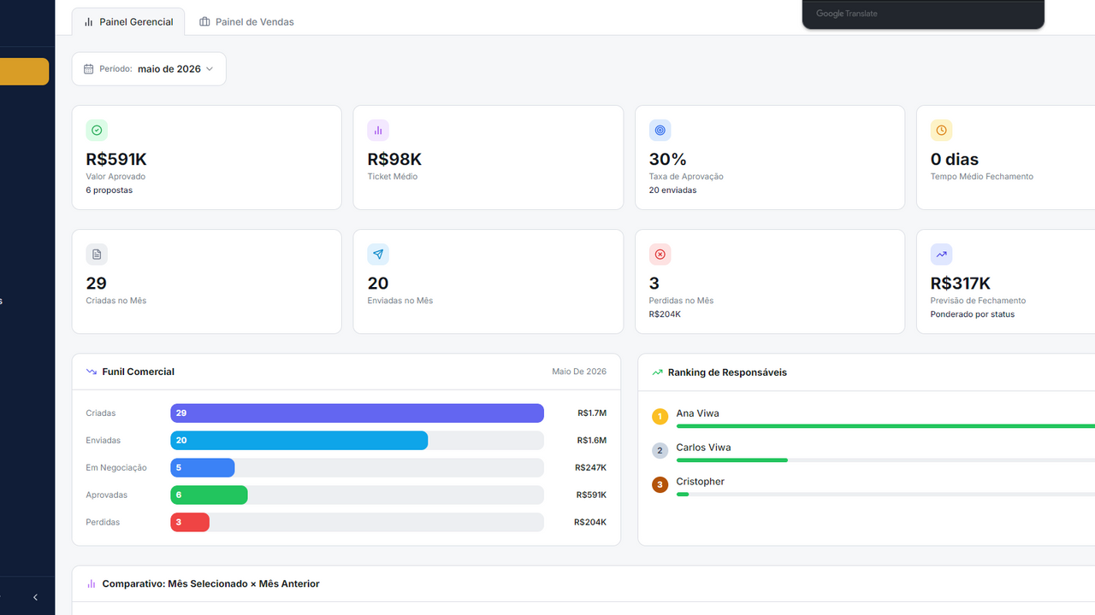1095x615 pixels.
Task: Click the Comparativo: Mês Selecionado × Mês Anterior heading
Action: pyautogui.click(x=210, y=584)
